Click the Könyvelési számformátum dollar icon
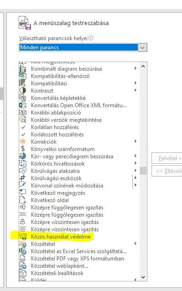 (x=23, y=149)
